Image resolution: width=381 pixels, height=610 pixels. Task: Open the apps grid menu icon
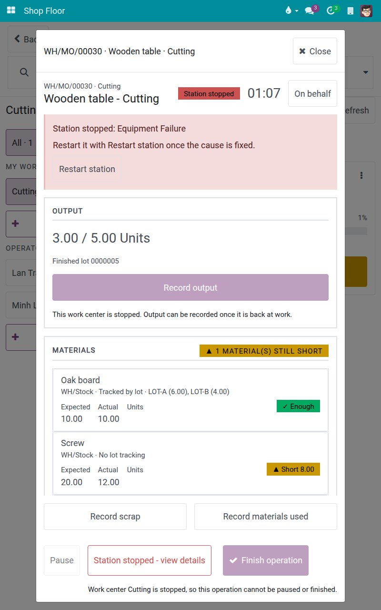click(x=11, y=10)
